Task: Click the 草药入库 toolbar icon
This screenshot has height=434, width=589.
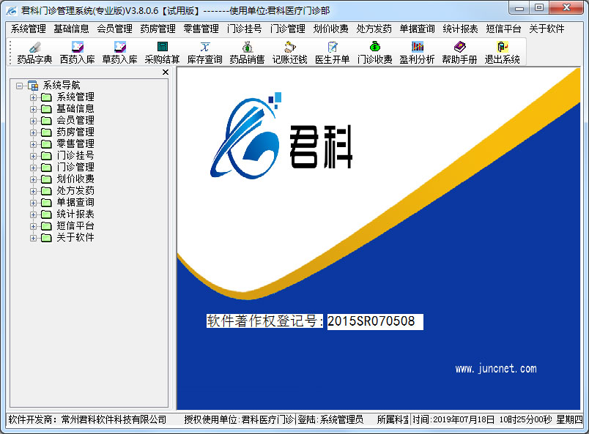Action: [x=120, y=47]
